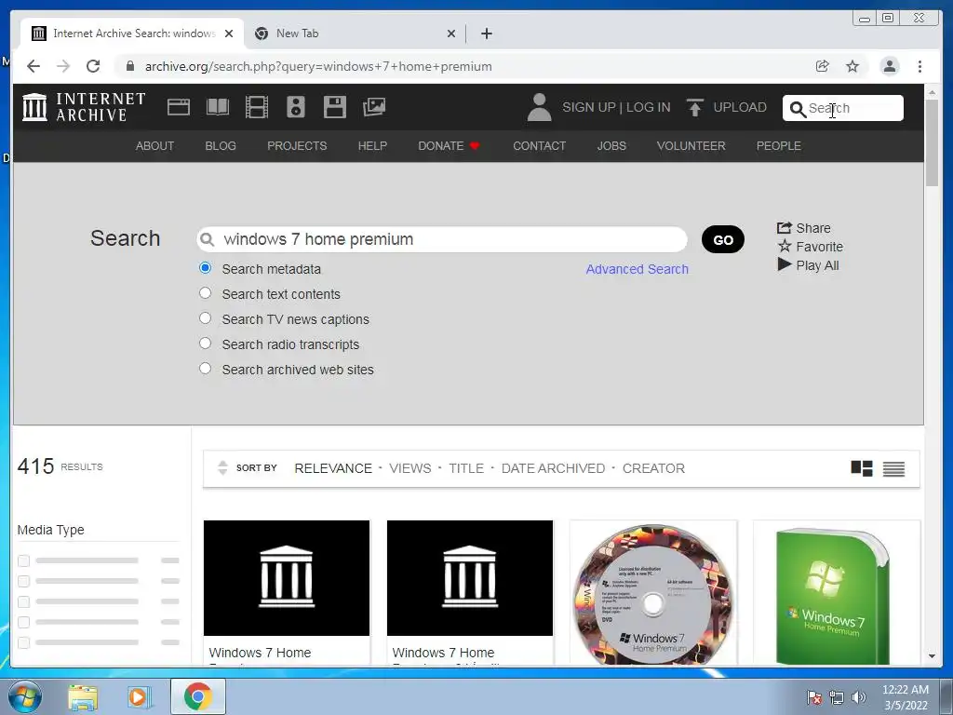Open the Texts book icon

tap(218, 107)
